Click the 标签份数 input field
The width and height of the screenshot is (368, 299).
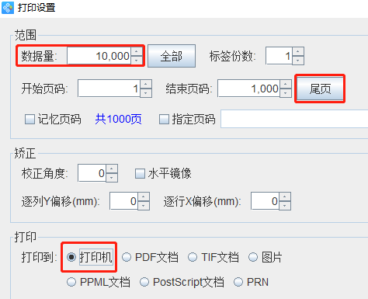(x=279, y=56)
